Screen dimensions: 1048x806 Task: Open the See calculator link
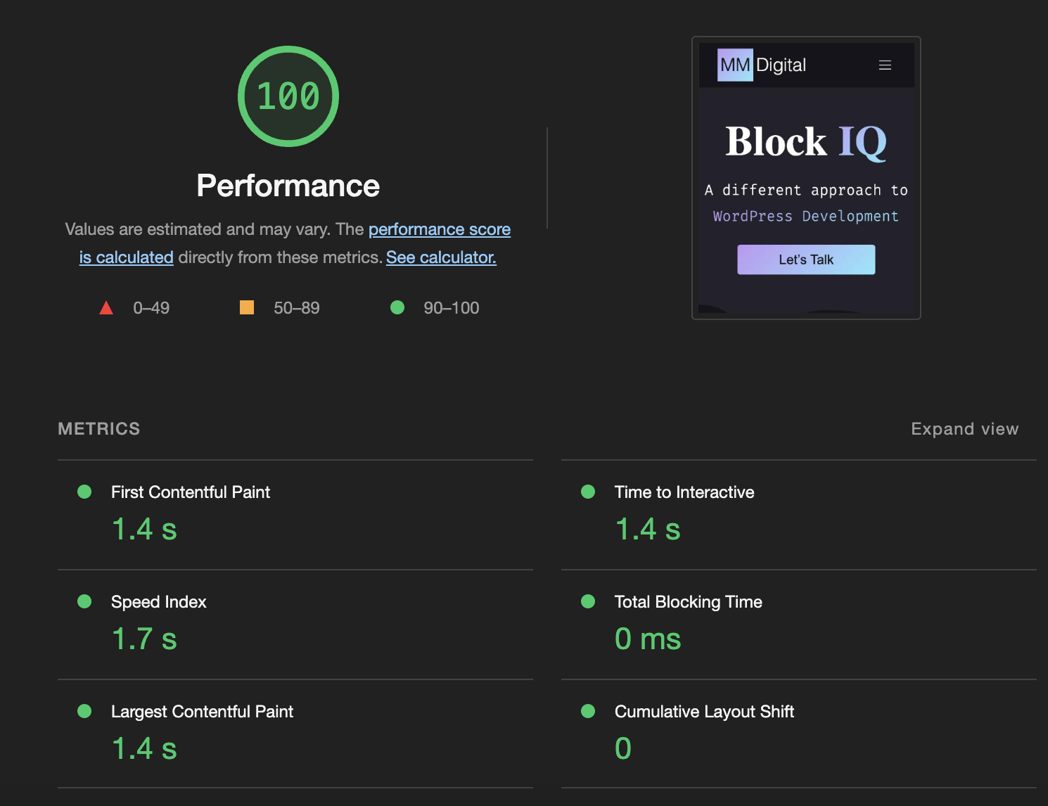[x=441, y=257]
